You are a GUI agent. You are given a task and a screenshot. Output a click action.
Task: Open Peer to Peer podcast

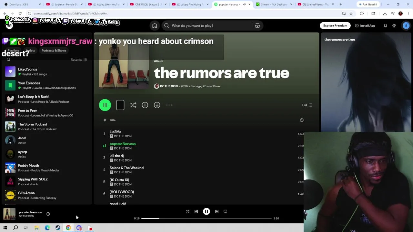click(x=47, y=113)
